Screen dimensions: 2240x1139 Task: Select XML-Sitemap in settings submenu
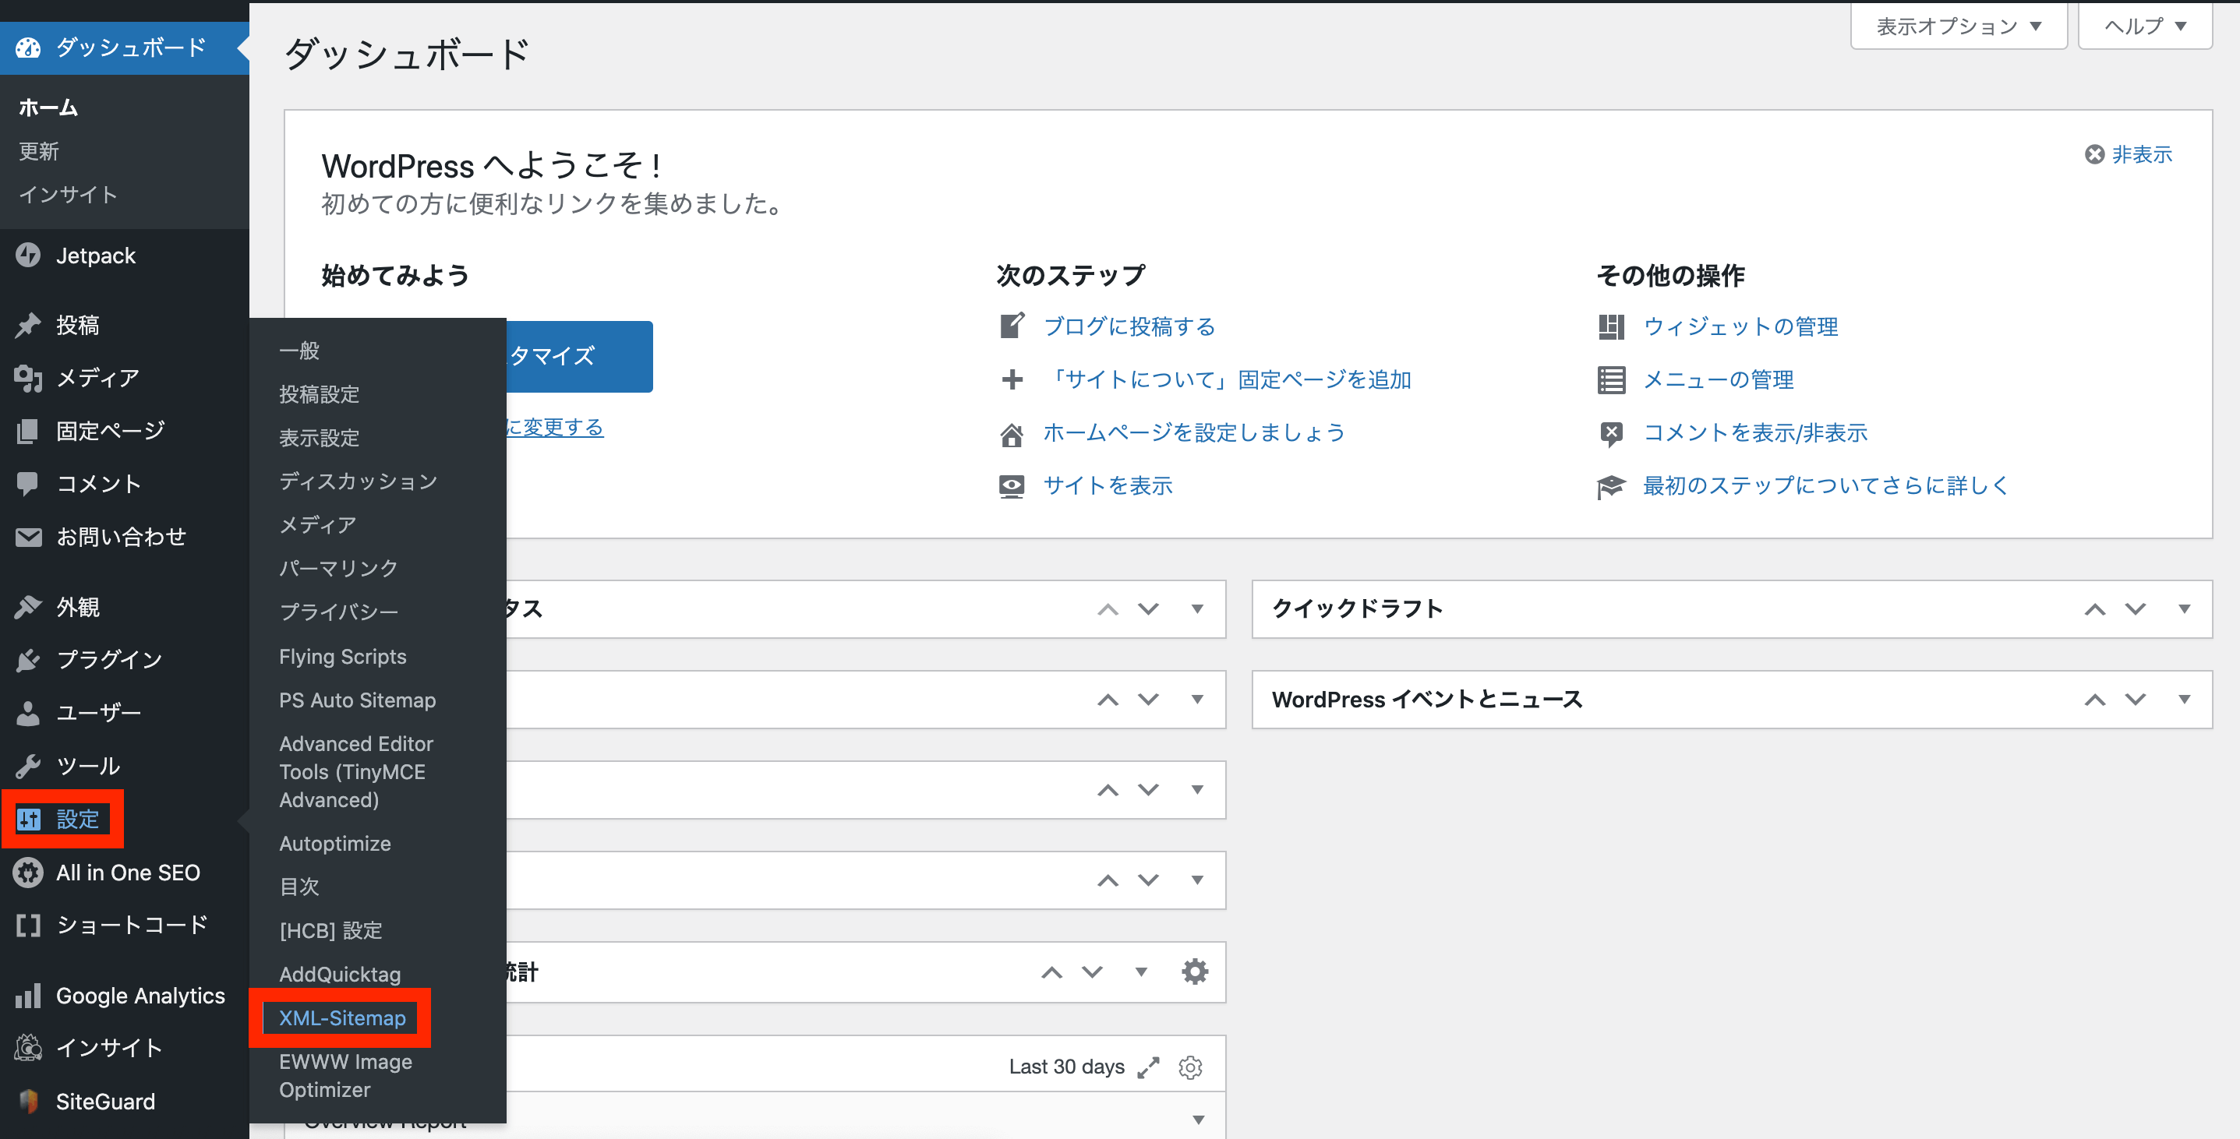coord(341,1018)
